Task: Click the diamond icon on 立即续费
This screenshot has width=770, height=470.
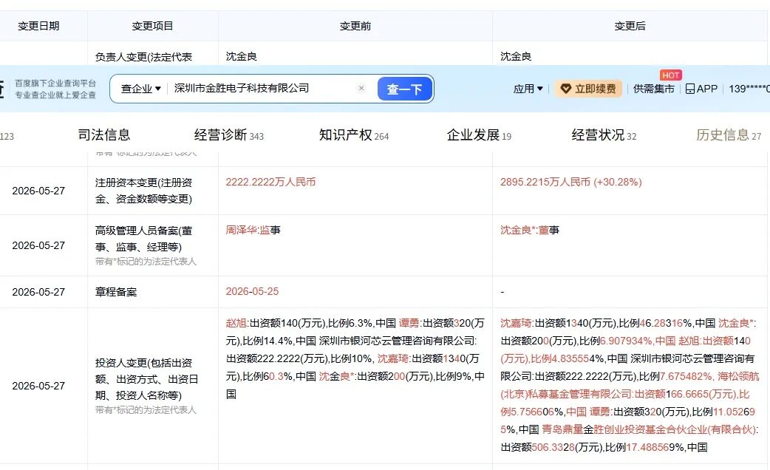Action: pyautogui.click(x=566, y=89)
